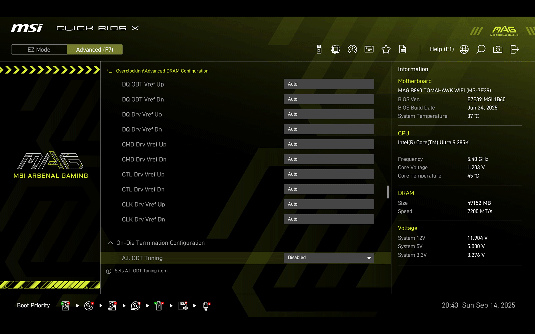Select USB hard disk boot device icon

pyautogui.click(x=112, y=306)
